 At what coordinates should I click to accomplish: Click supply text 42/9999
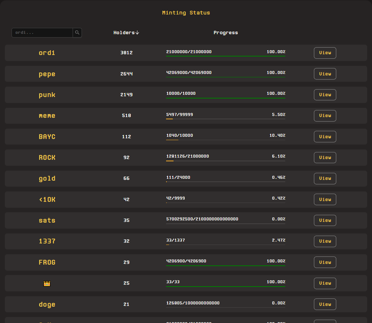click(175, 198)
